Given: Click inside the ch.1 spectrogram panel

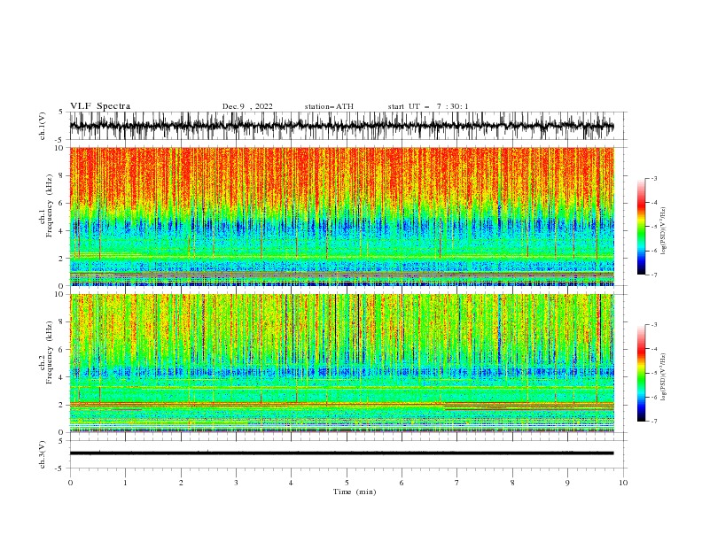Looking at the screenshot, I should (341, 216).
